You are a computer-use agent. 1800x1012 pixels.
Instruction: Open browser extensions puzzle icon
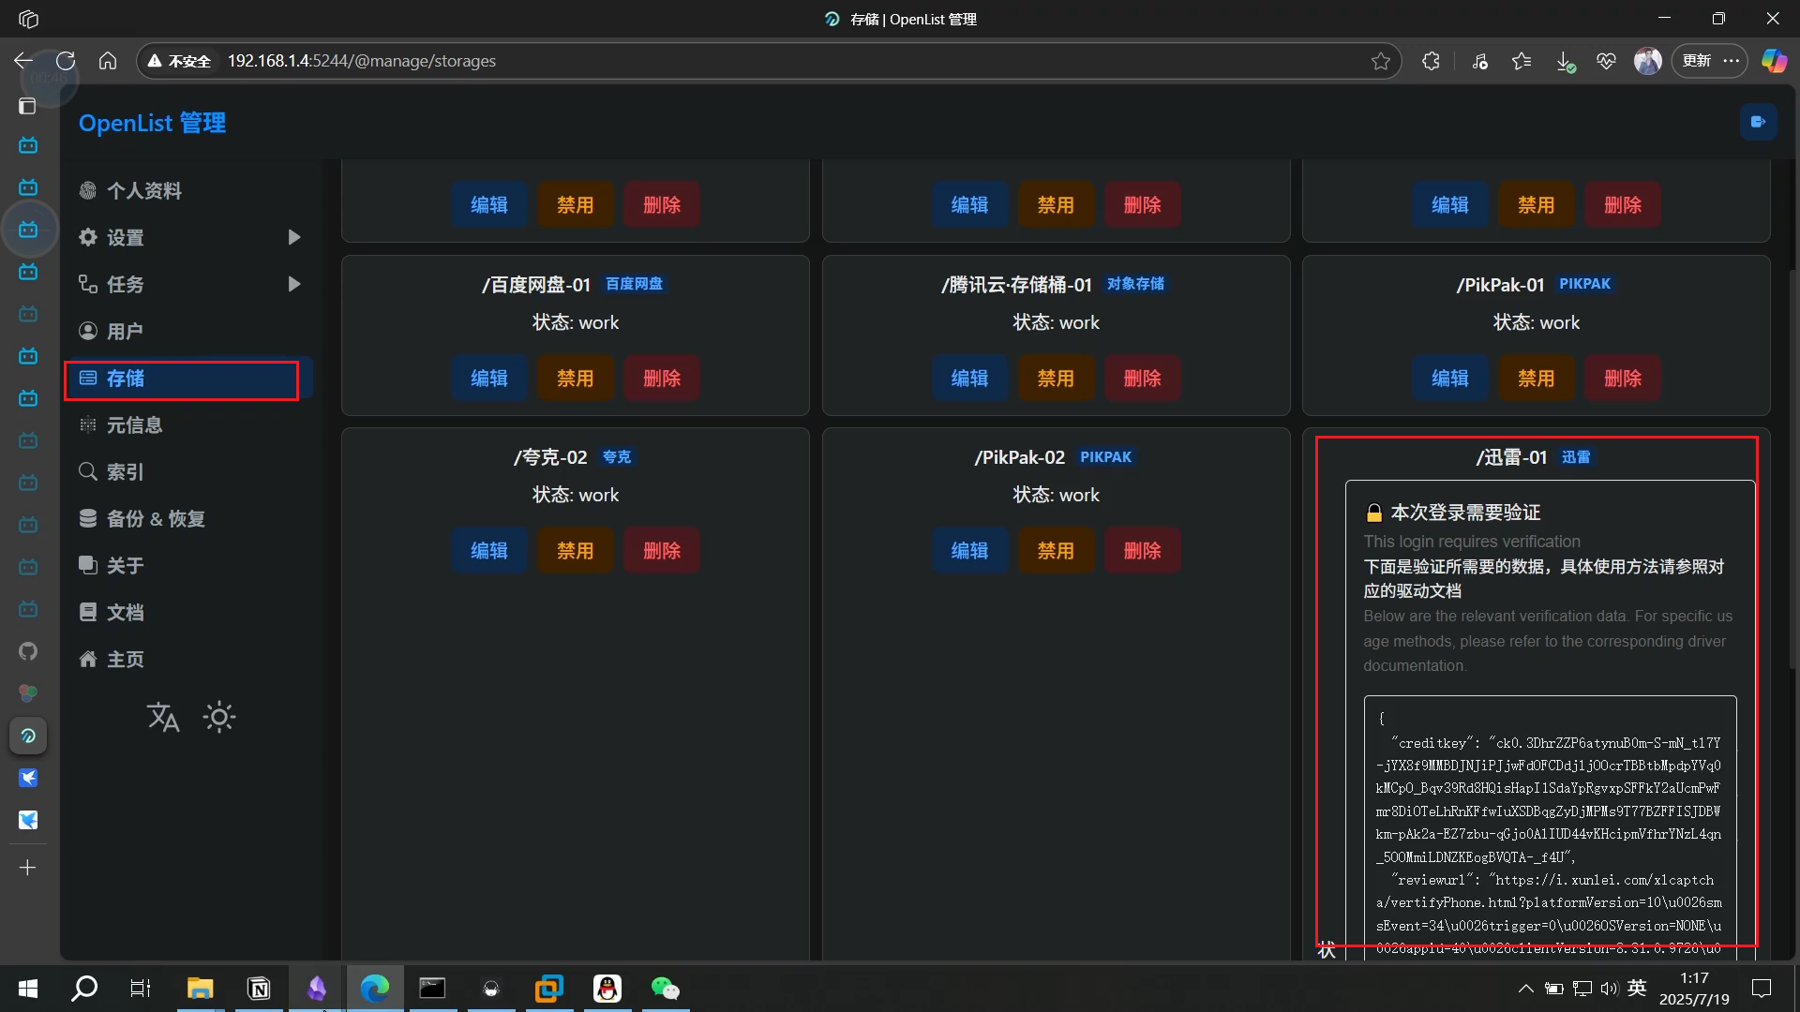pos(1431,61)
